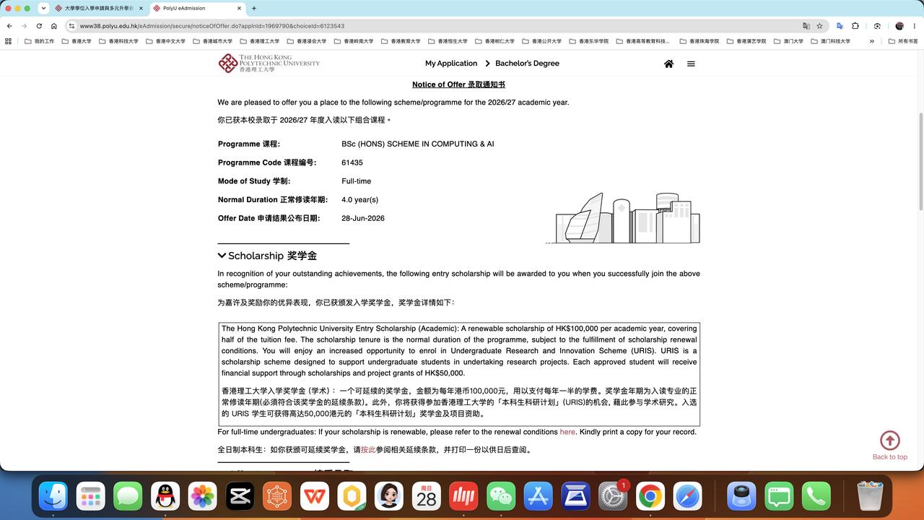Image resolution: width=924 pixels, height=520 pixels.
Task: Show more bookmarks overflow chevron
Action: [871, 41]
